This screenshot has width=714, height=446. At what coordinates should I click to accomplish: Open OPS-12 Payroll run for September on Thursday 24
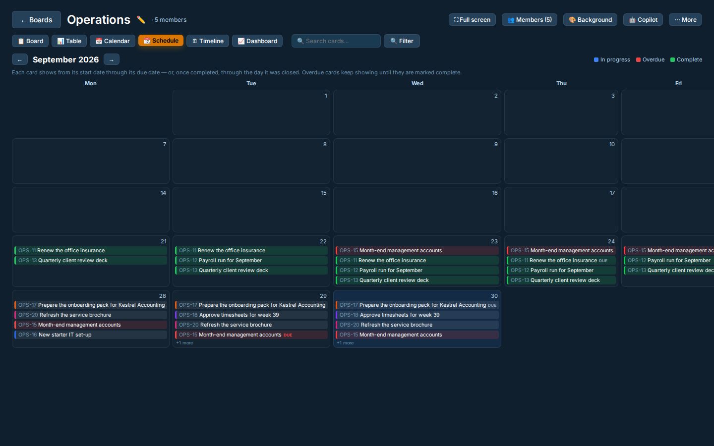[561, 271]
